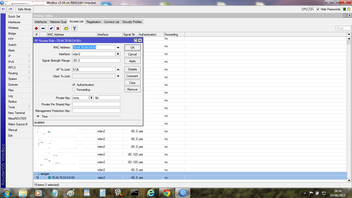
Task: Click Action Center flag tray icon
Action: tap(311, 193)
